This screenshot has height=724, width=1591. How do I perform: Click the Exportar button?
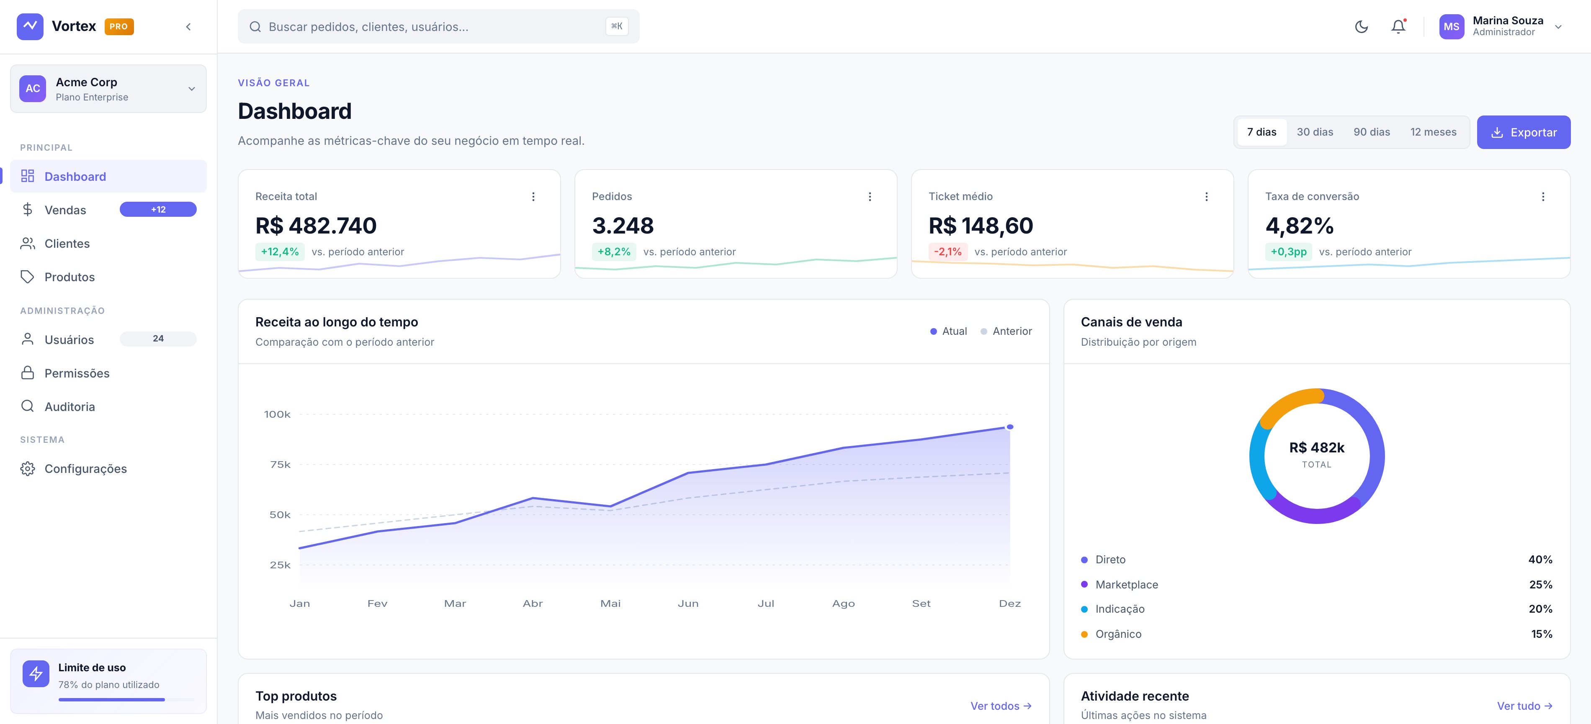[1523, 132]
